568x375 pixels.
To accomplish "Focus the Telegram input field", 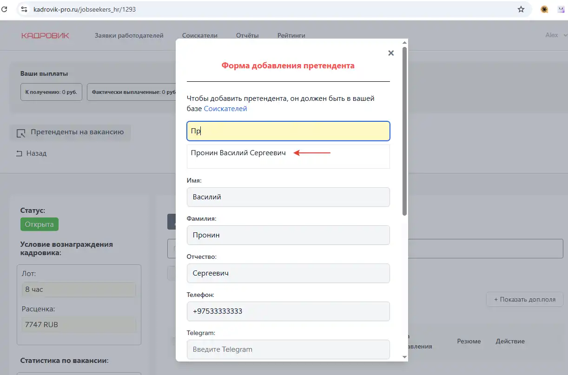I will point(288,349).
